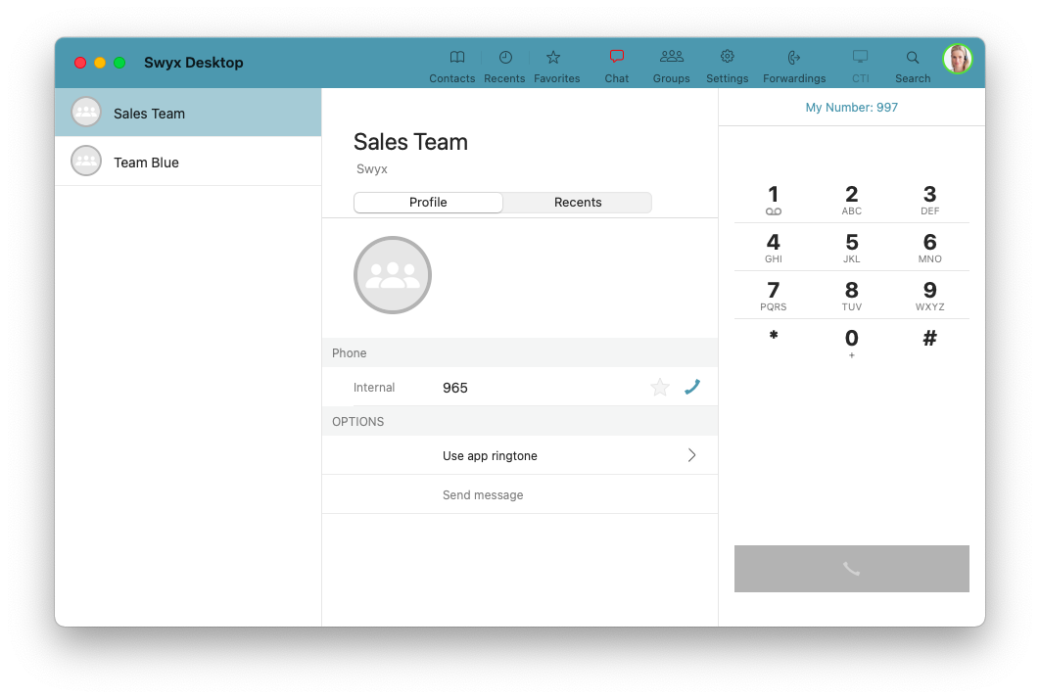Screen dimensions: 1040x699
Task: Call internal number 965 with handset icon
Action: (x=692, y=388)
